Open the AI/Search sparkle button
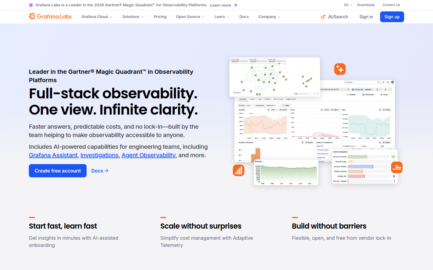This screenshot has width=433, height=270. [334, 17]
